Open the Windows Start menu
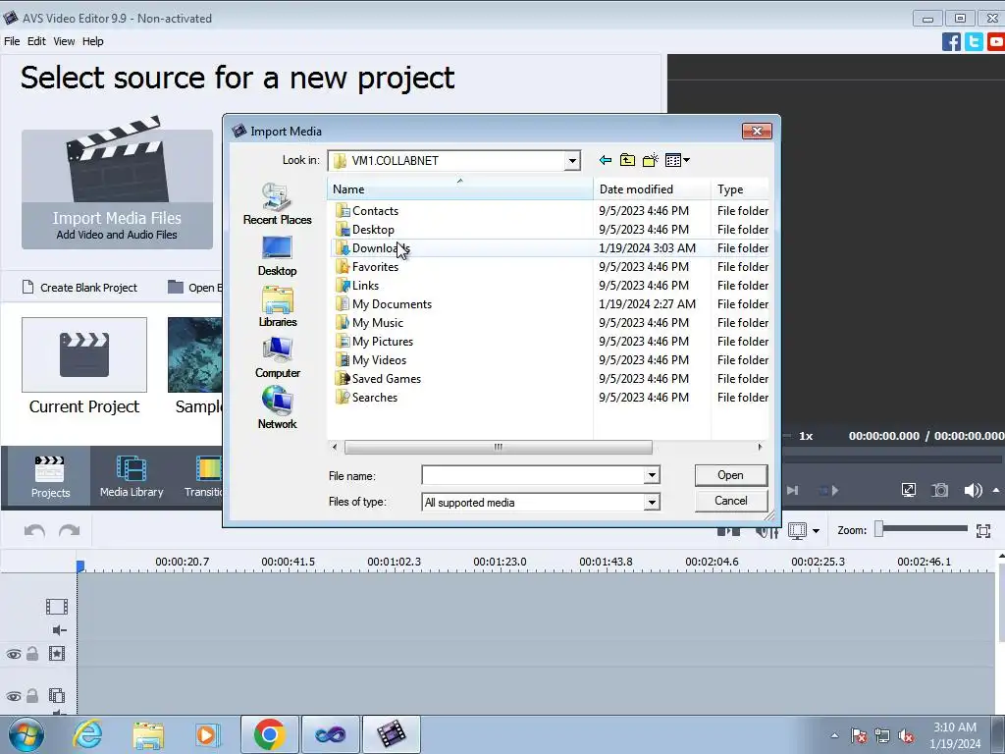The image size is (1005, 754). point(26,734)
